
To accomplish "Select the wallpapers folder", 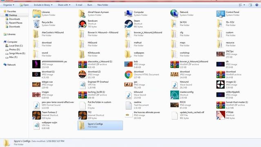I will [x=135, y=54].
